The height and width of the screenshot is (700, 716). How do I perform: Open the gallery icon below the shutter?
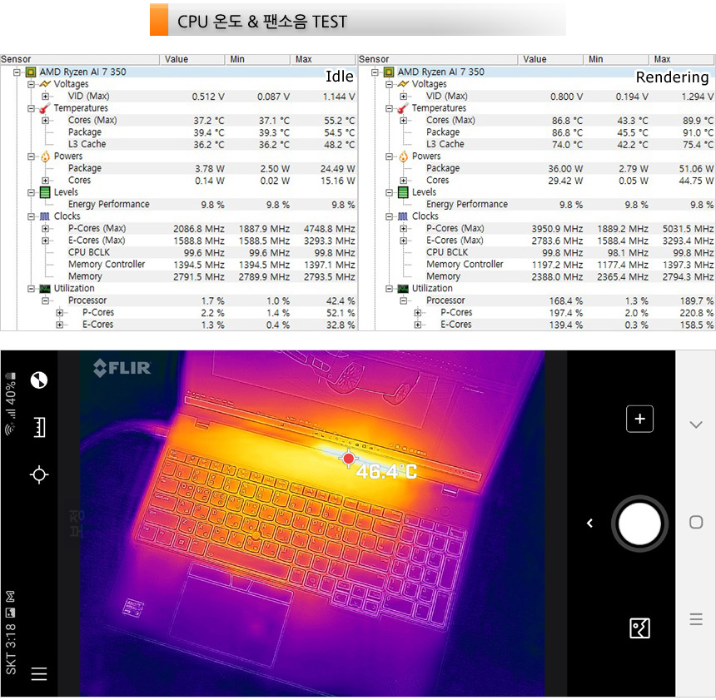click(x=639, y=628)
